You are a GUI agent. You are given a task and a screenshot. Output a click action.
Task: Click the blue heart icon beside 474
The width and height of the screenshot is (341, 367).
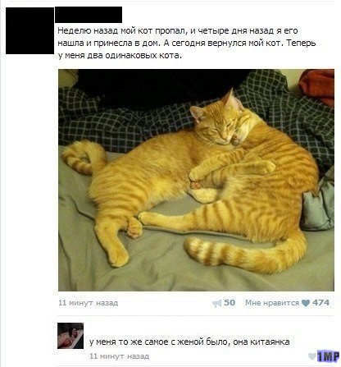pos(306,303)
